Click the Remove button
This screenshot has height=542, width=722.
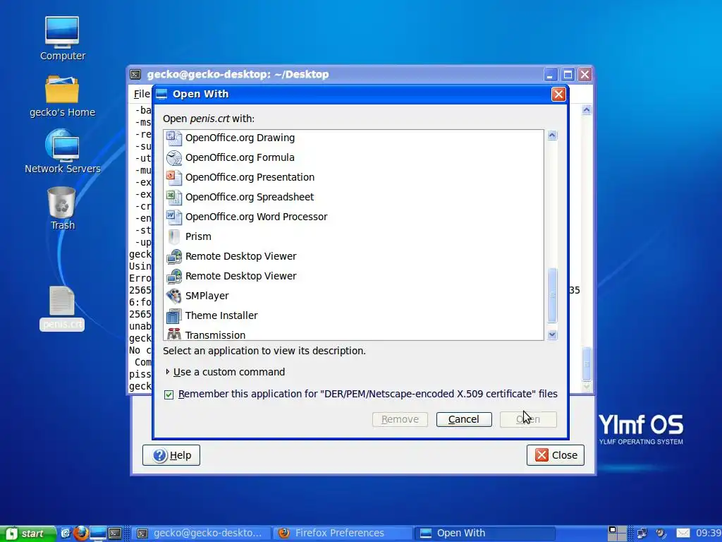pos(400,419)
